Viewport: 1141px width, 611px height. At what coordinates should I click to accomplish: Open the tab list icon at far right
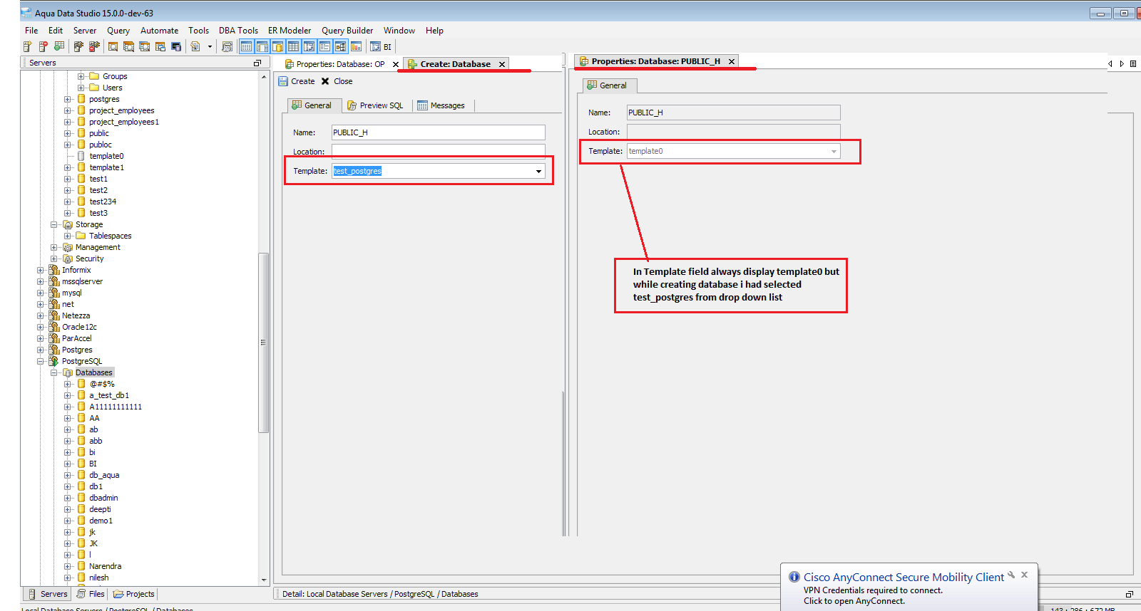tap(1133, 63)
